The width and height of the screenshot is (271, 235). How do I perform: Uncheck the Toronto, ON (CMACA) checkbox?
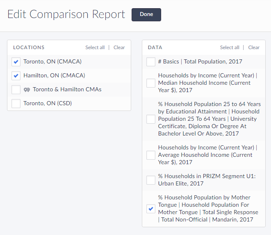pyautogui.click(x=16, y=62)
